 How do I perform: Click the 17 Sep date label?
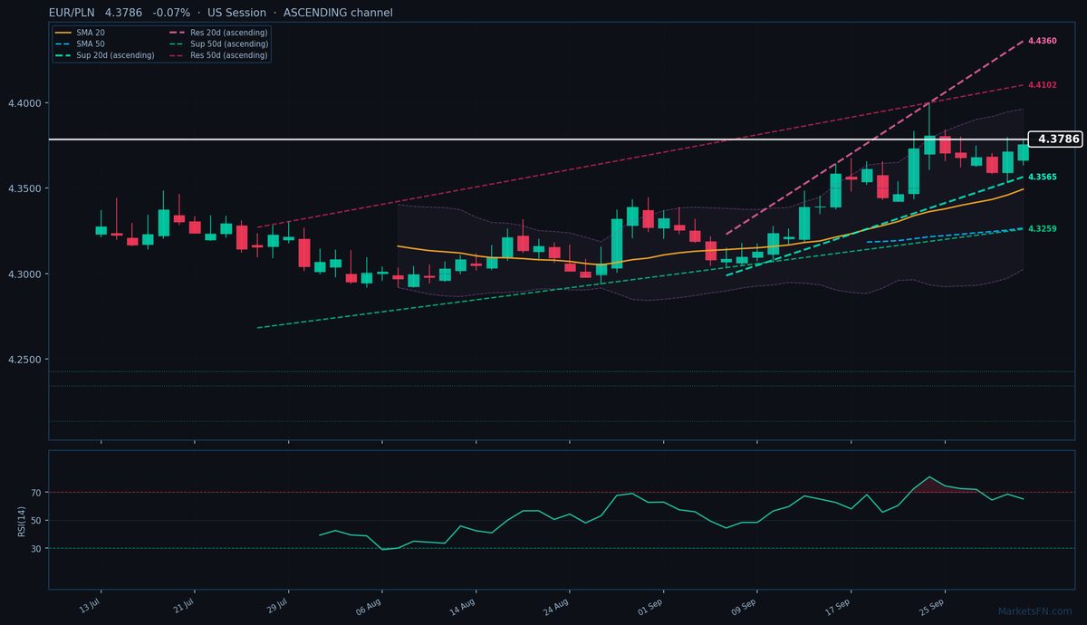(x=839, y=607)
